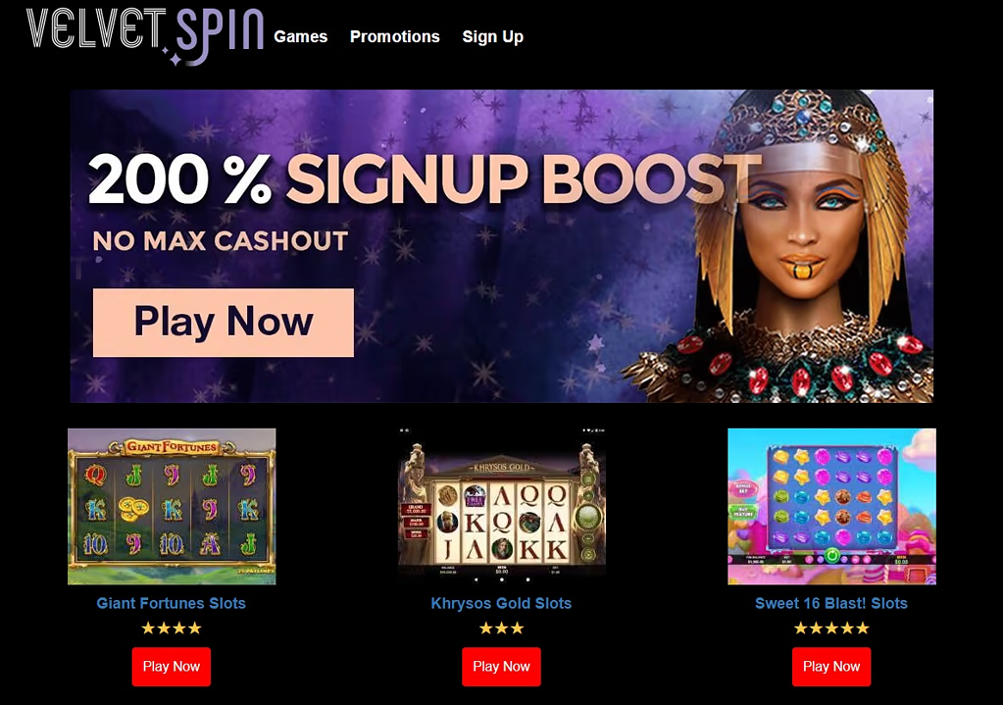Open the Games menu item
The image size is (1003, 705).
pos(301,37)
